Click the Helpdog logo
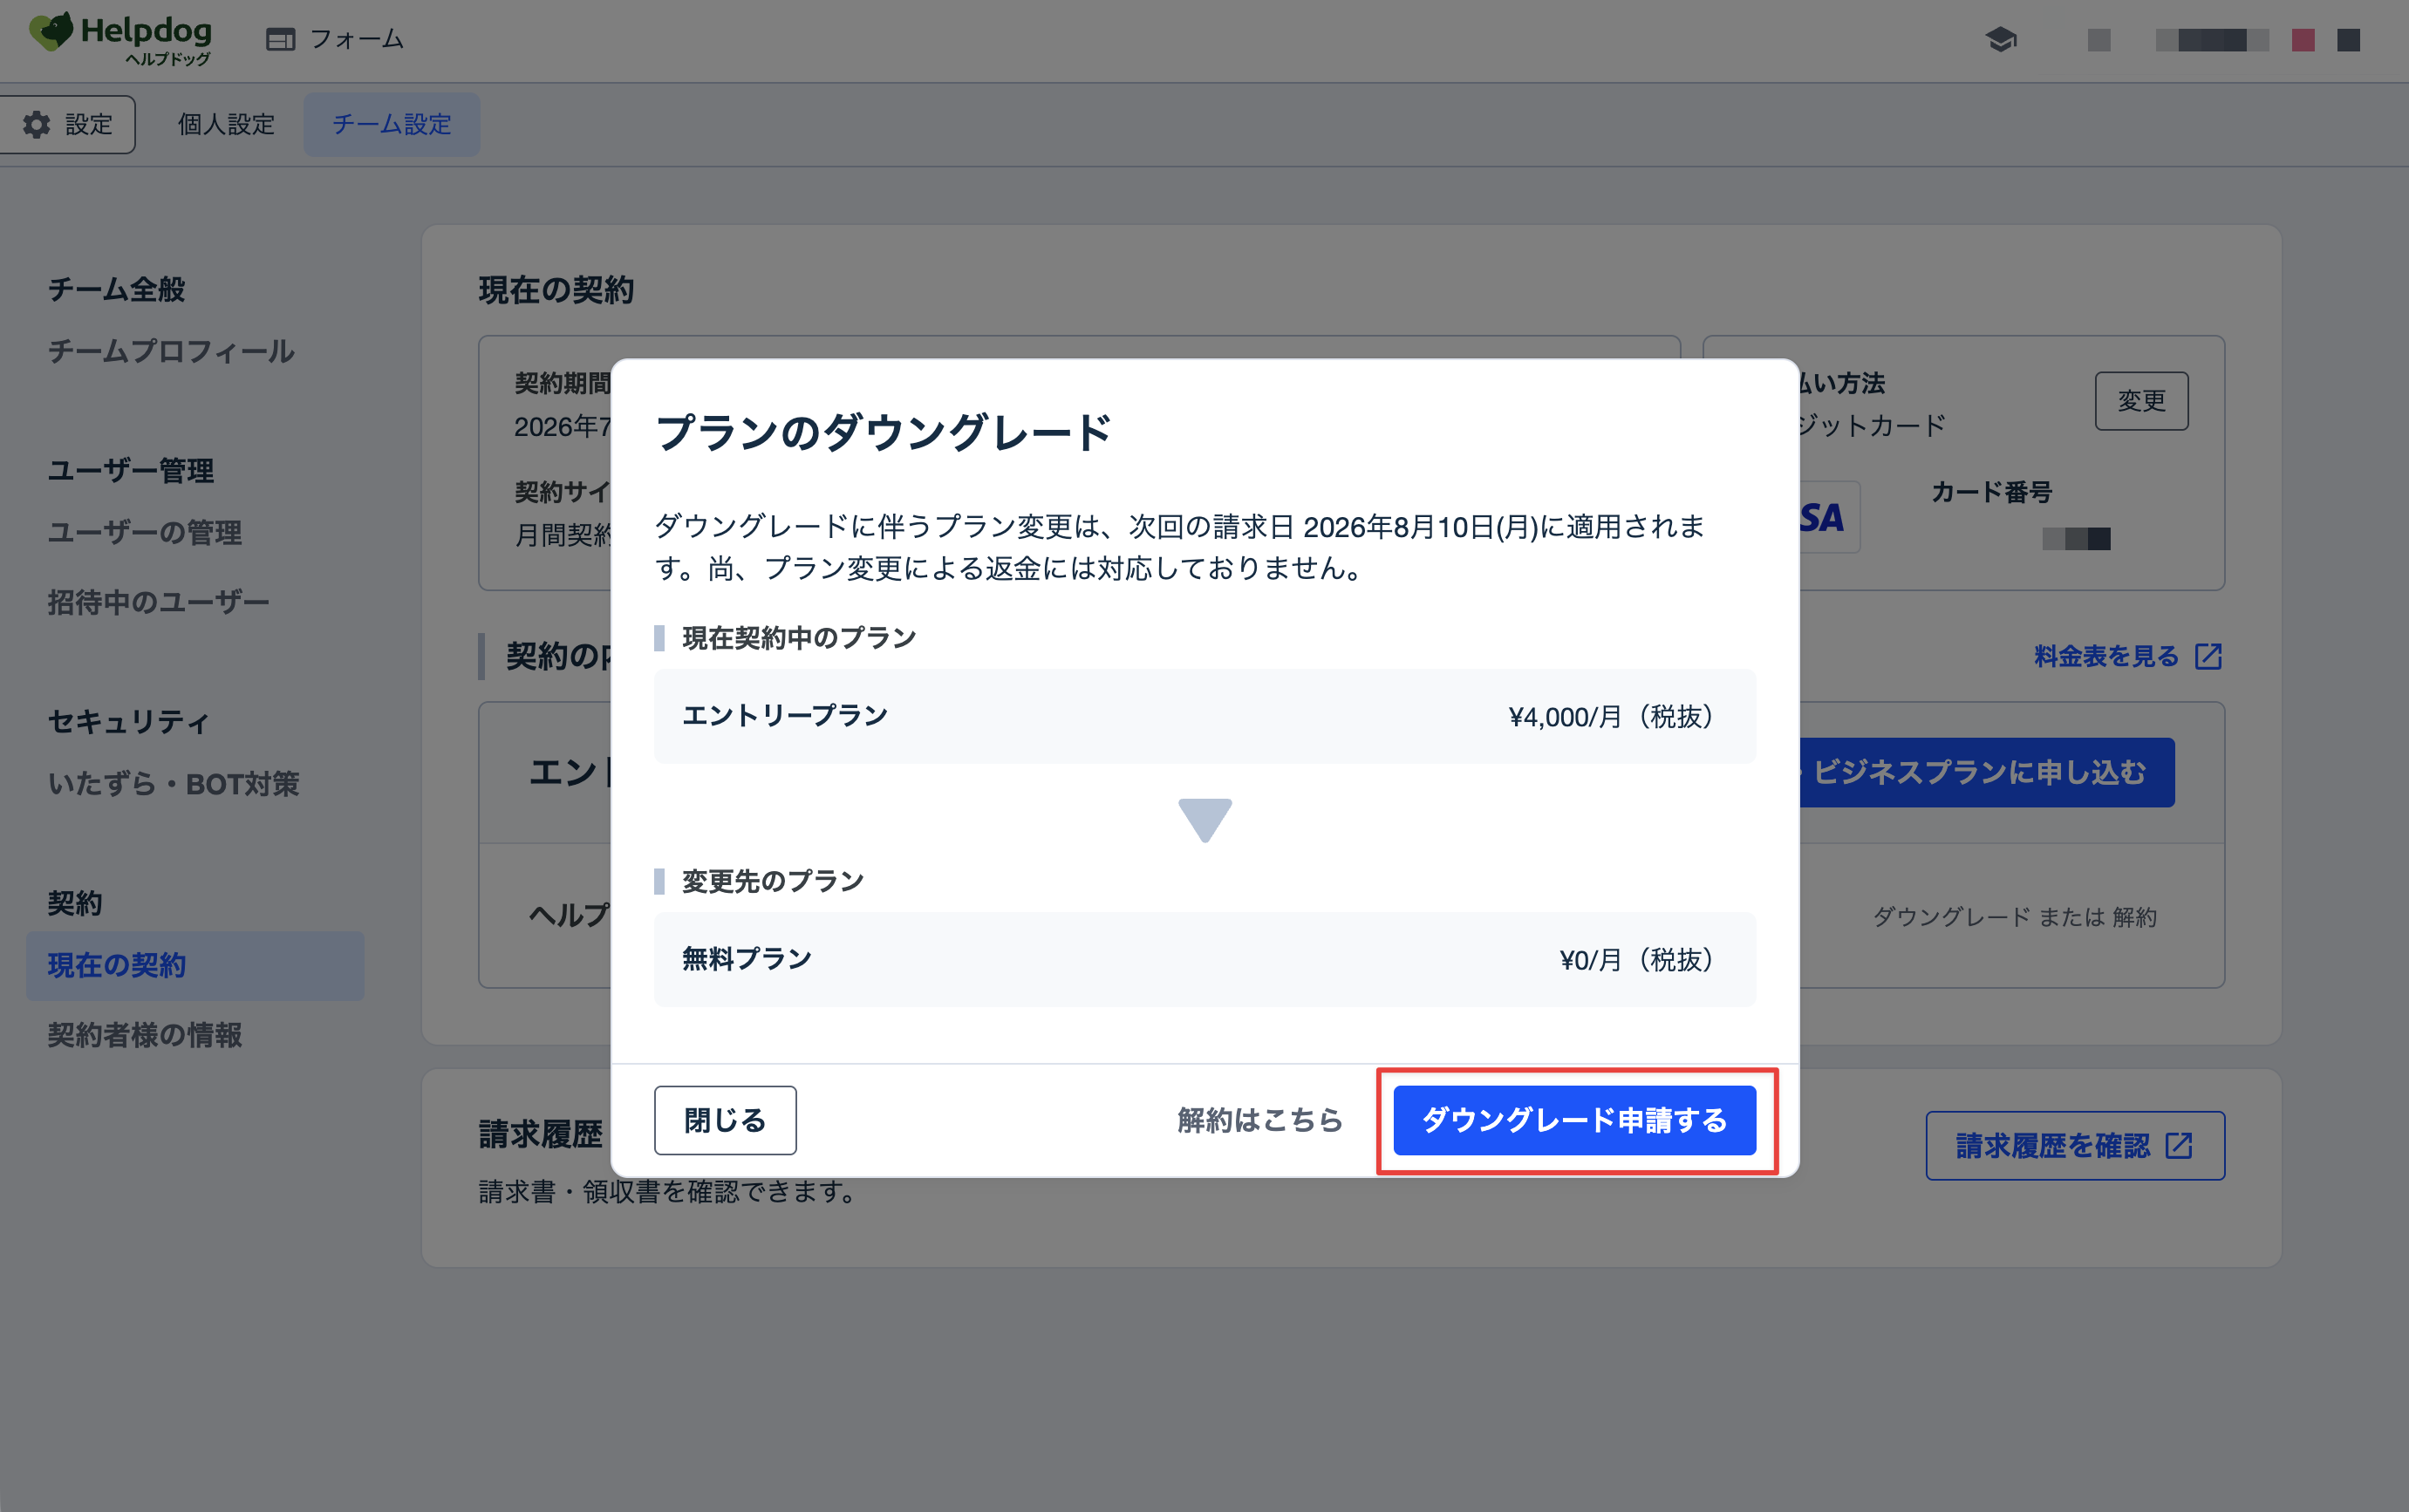Screen dimensions: 2409x1512 click(x=121, y=38)
